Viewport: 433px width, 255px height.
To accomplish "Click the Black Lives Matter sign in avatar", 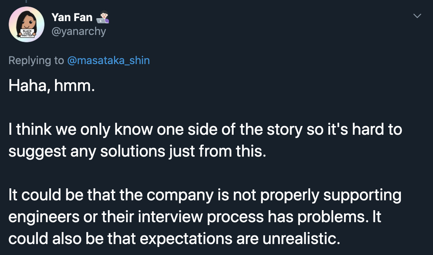I will pos(27,33).
